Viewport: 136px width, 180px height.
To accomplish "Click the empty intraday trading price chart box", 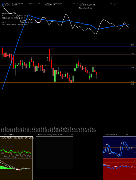I will point(54,153).
